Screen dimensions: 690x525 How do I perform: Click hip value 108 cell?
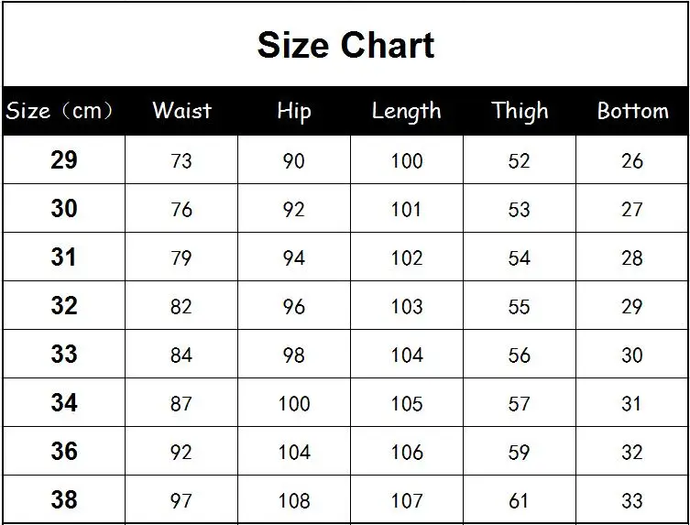point(294,500)
